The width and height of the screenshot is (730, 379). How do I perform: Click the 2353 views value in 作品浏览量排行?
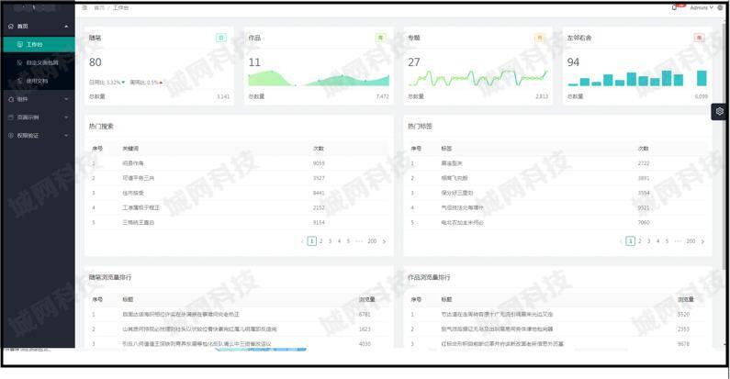pos(683,329)
